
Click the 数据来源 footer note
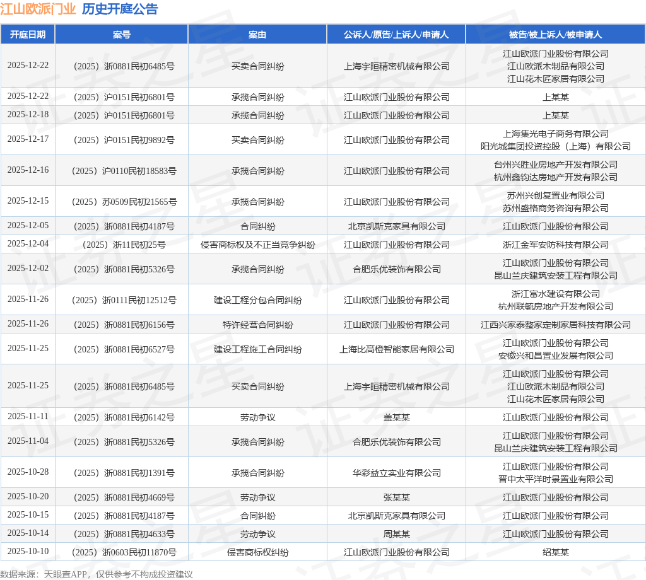[97, 574]
